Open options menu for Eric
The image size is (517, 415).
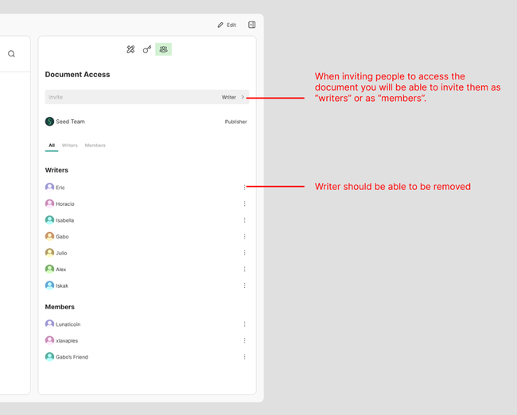pos(244,188)
